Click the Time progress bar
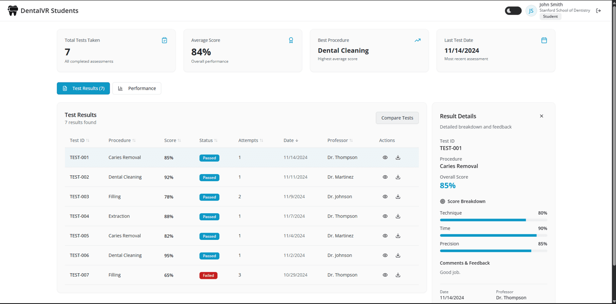This screenshot has width=616, height=304. tap(494, 236)
